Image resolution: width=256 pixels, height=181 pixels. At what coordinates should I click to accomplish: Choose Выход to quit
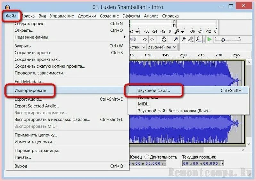pyautogui.click(x=67, y=166)
